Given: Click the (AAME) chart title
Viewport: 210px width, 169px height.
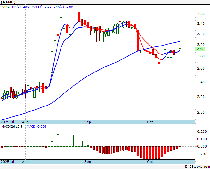Looking at the screenshot, I should pyautogui.click(x=8, y=2).
